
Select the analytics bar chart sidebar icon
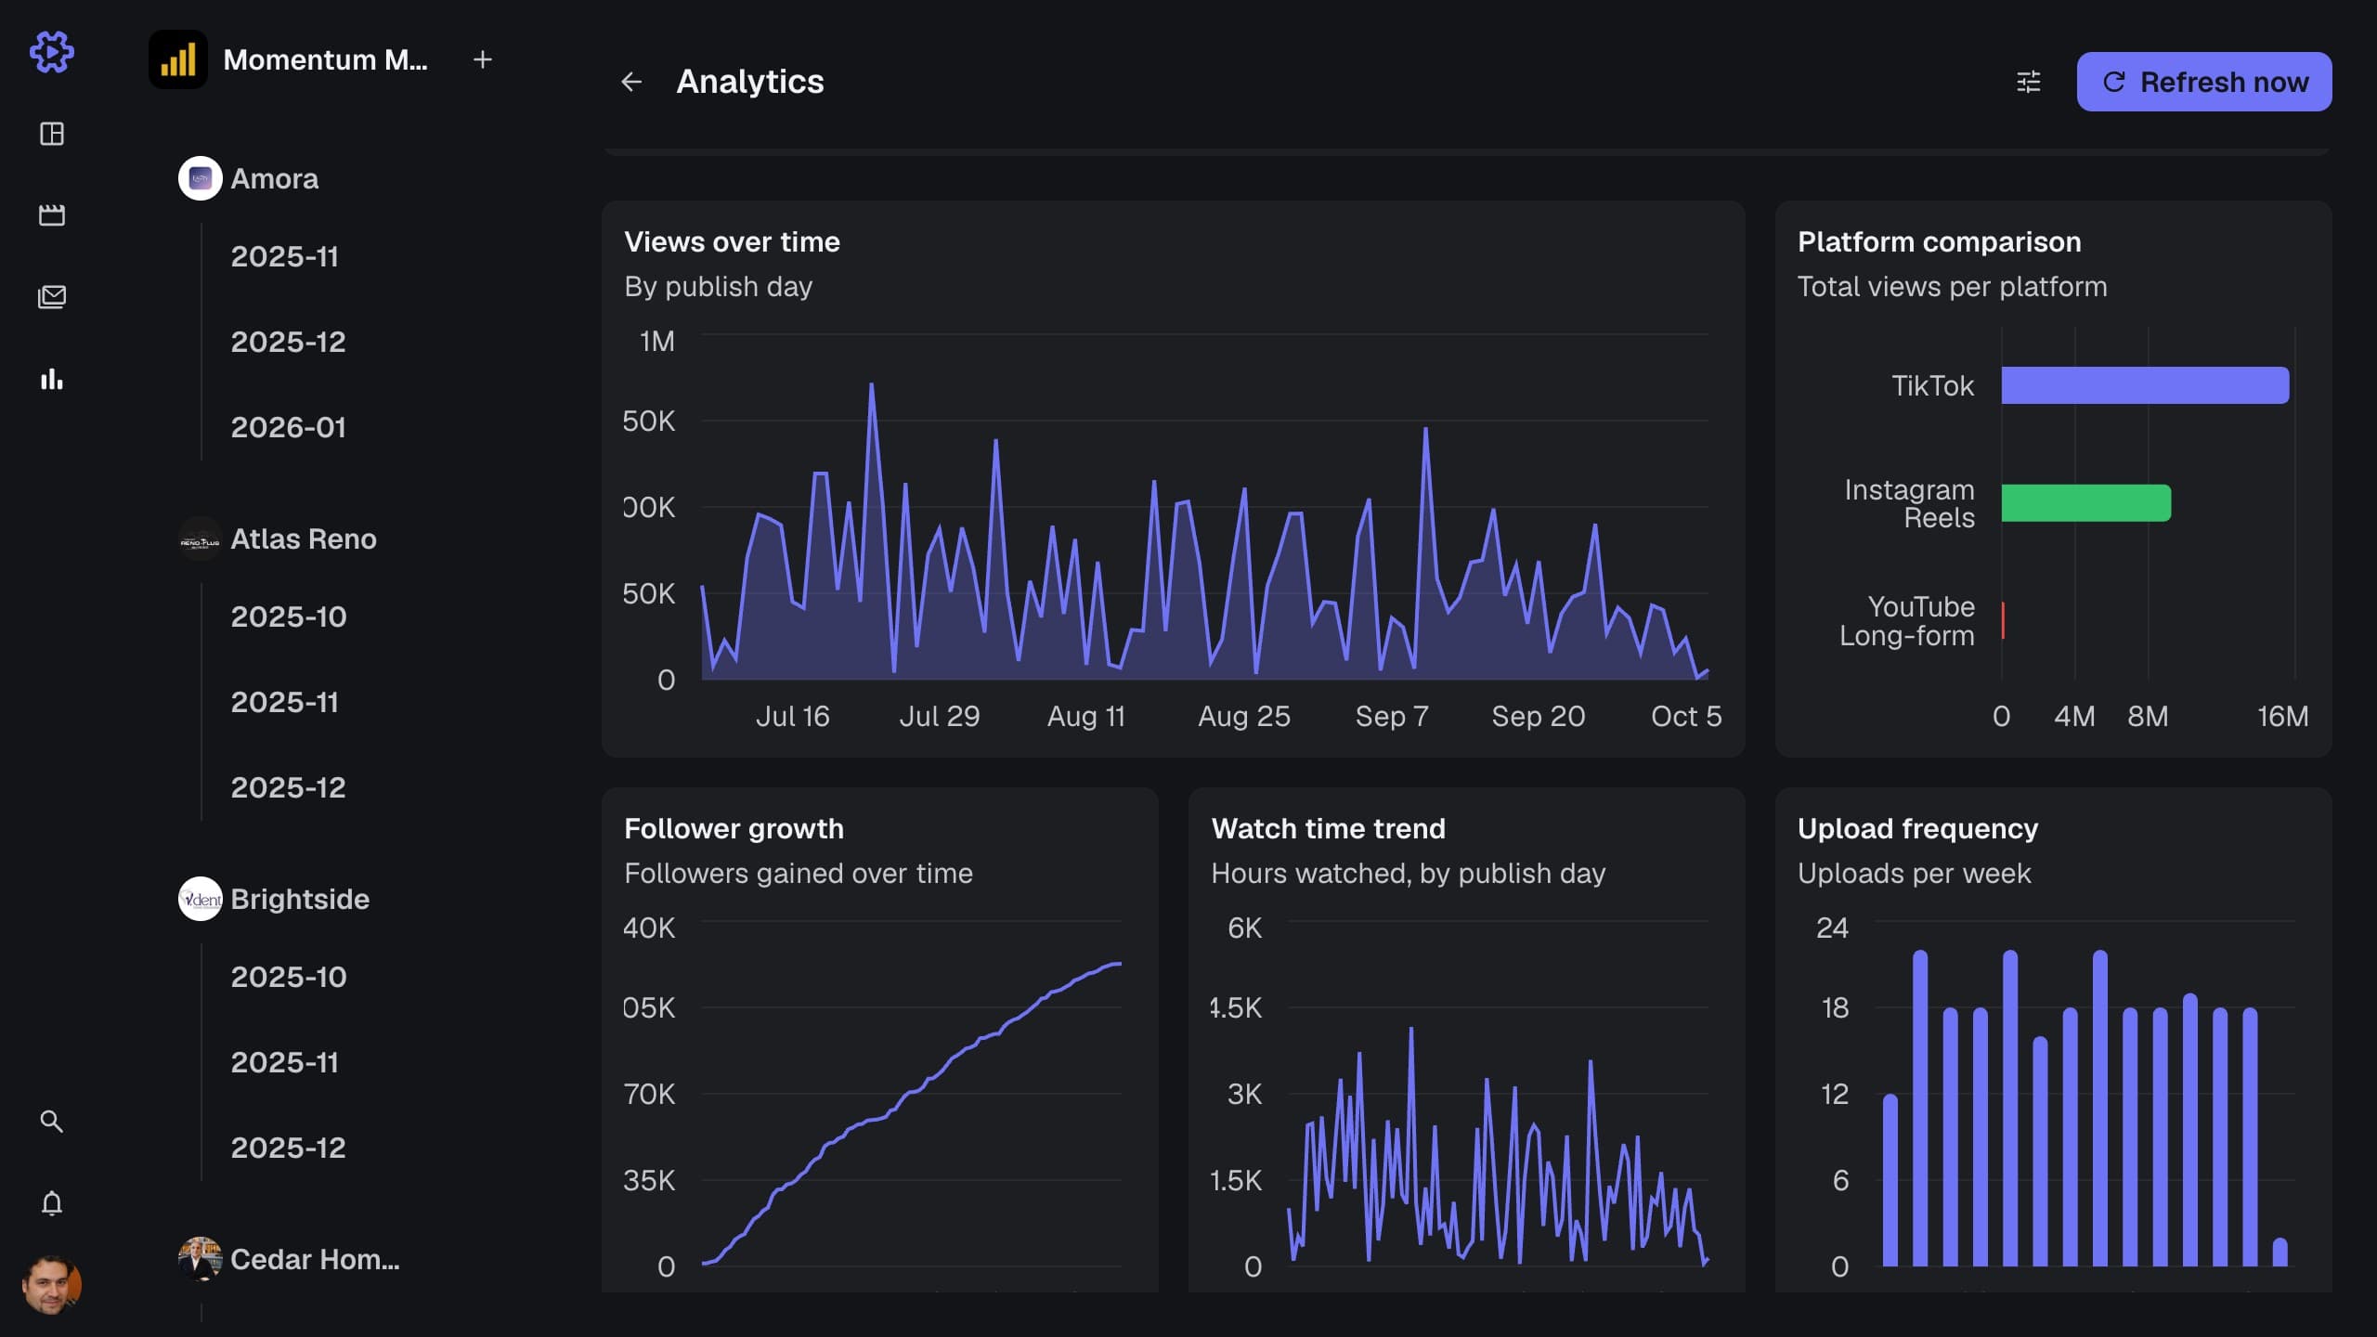pos(52,379)
